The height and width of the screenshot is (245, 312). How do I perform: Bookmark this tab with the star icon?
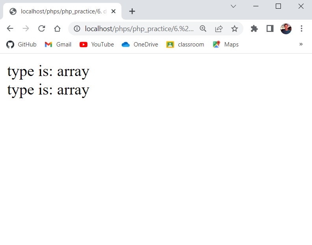point(234,28)
